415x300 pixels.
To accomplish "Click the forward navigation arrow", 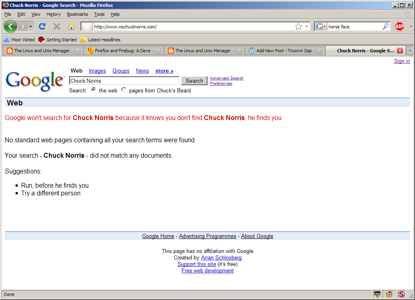I will (x=23, y=26).
